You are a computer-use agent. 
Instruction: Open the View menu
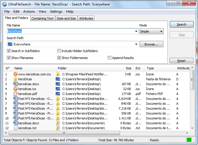42,12
